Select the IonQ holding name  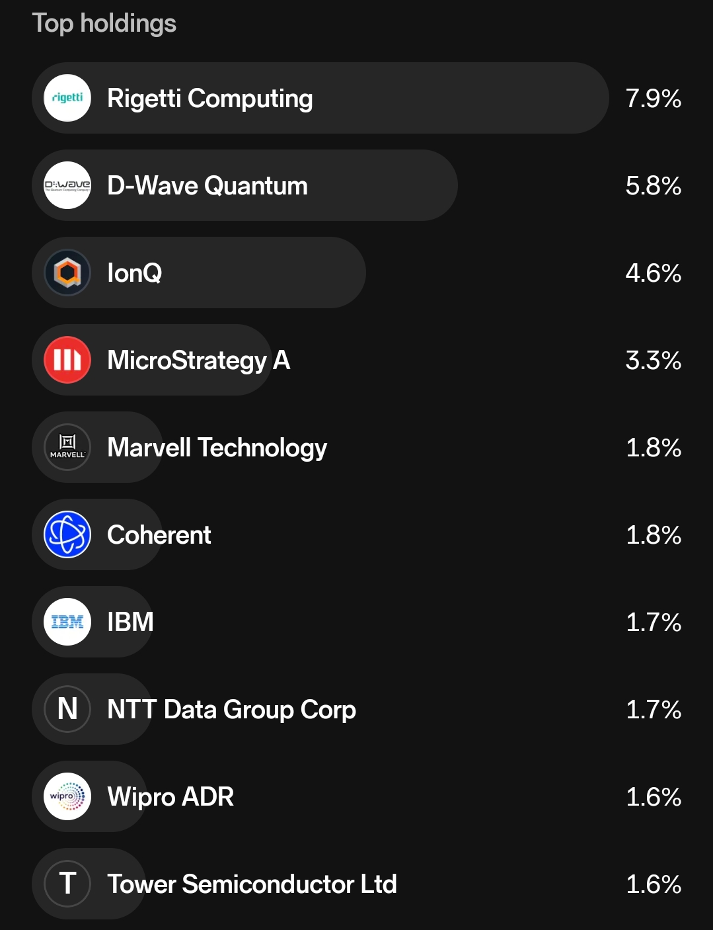pyautogui.click(x=134, y=273)
